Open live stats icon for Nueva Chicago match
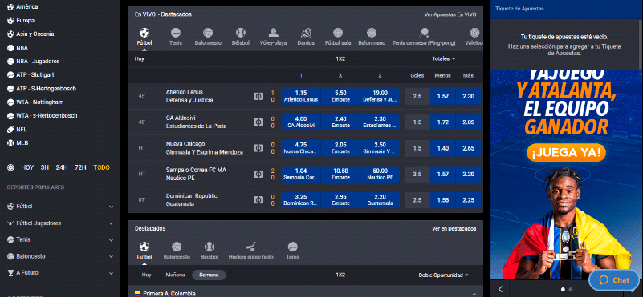The image size is (643, 297). [258, 148]
